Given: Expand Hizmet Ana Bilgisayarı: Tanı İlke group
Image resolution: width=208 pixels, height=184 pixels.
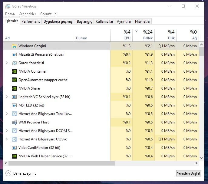Looking at the screenshot, I should [7, 113].
